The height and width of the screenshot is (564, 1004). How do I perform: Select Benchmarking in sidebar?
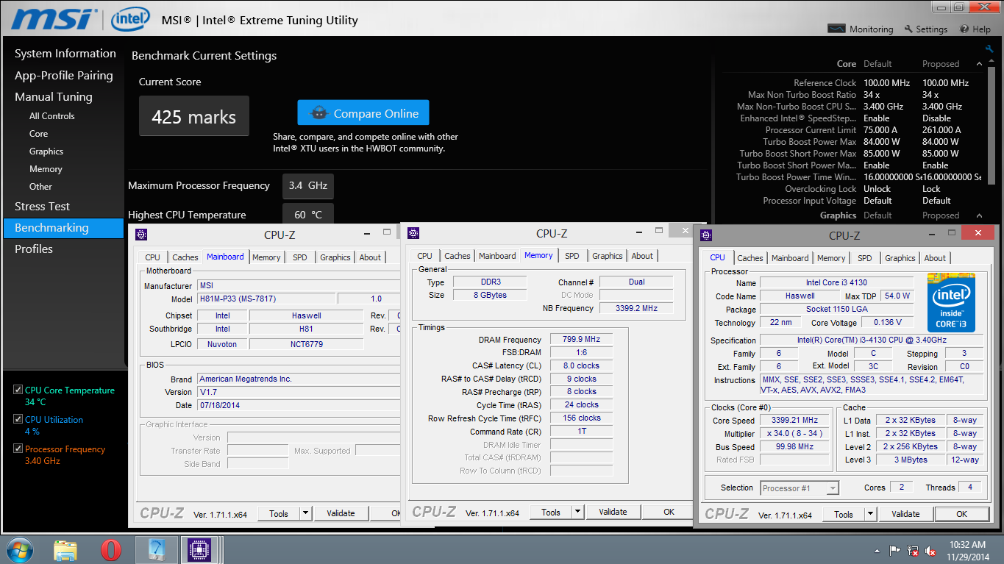pyautogui.click(x=63, y=228)
